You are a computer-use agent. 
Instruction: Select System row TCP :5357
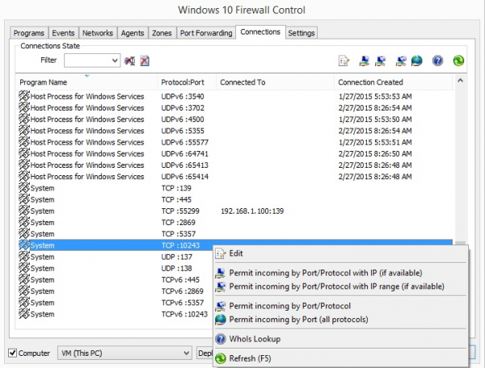(235, 234)
